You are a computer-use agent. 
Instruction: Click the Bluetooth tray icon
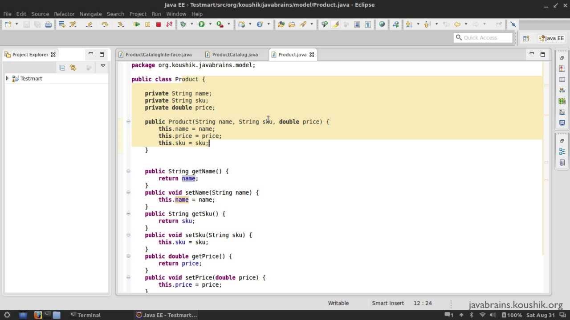point(472,315)
